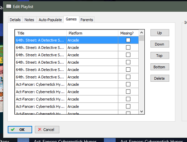
Task: Click the Arcade cell in the ninth row
Action: tap(92, 99)
